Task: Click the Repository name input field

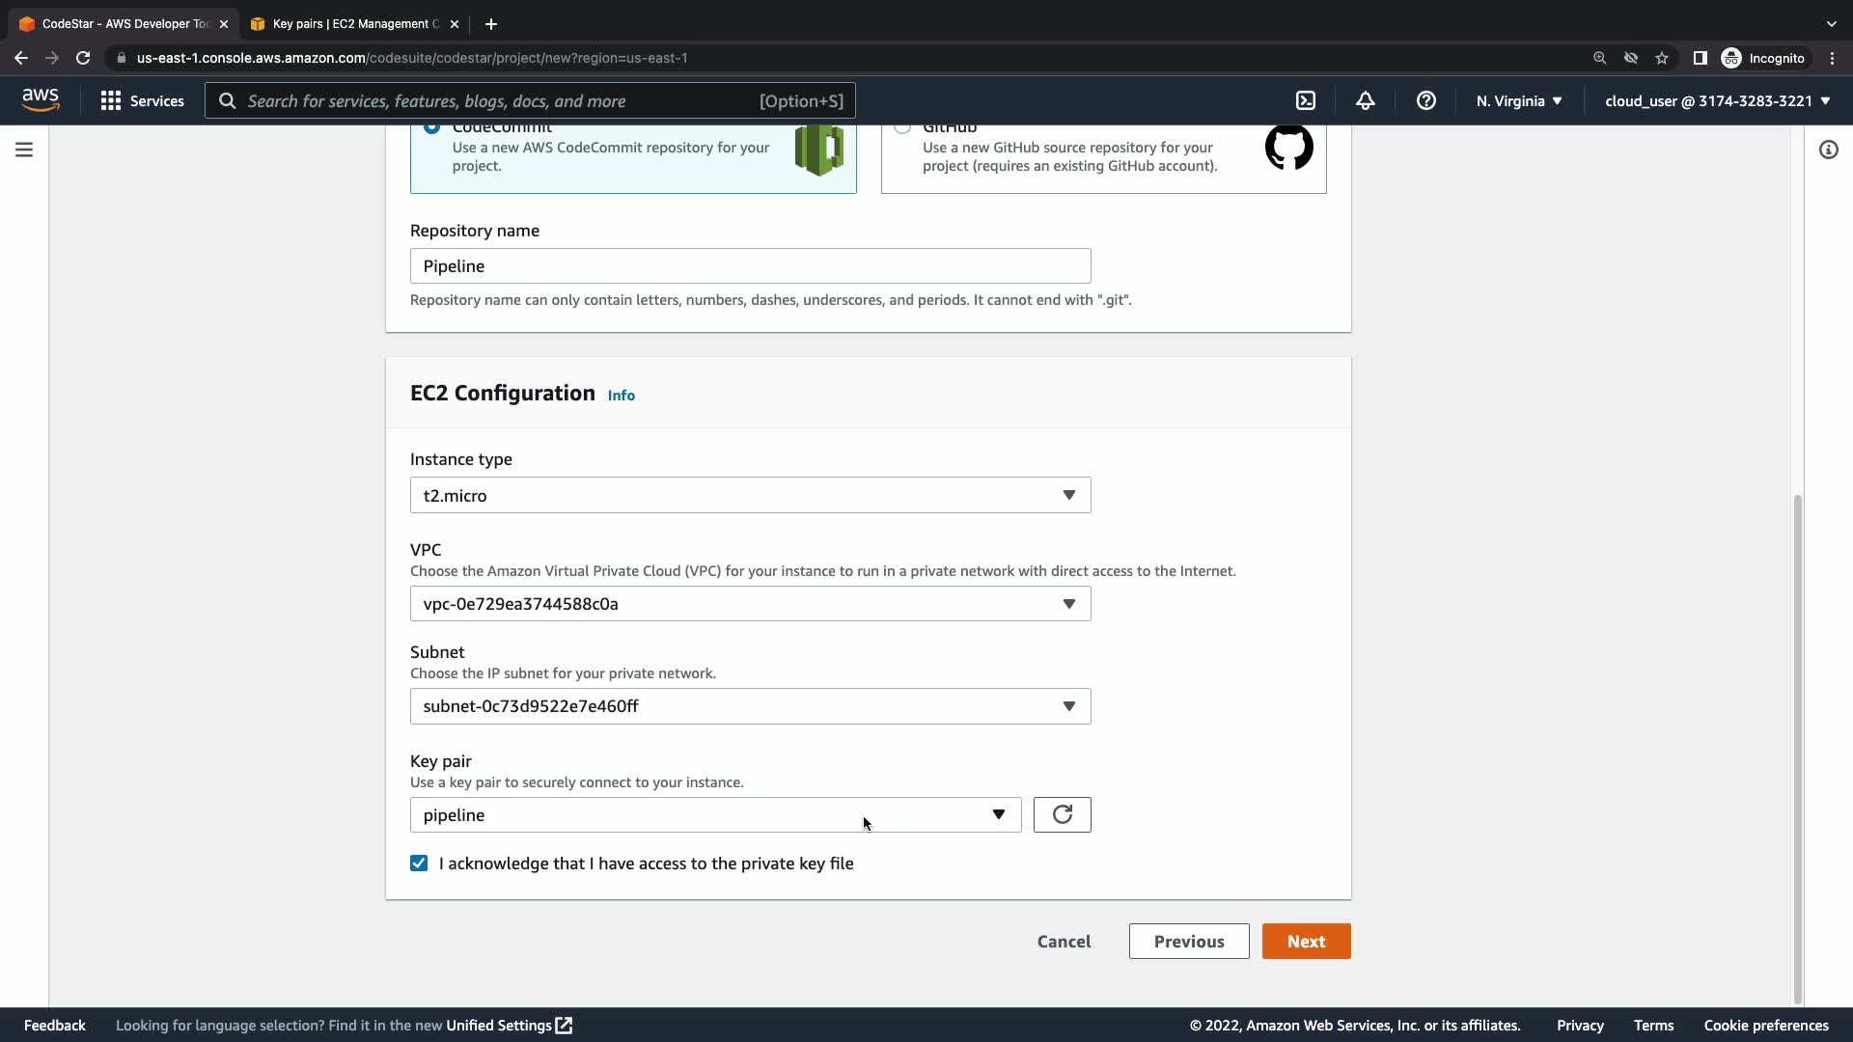Action: 750,266
